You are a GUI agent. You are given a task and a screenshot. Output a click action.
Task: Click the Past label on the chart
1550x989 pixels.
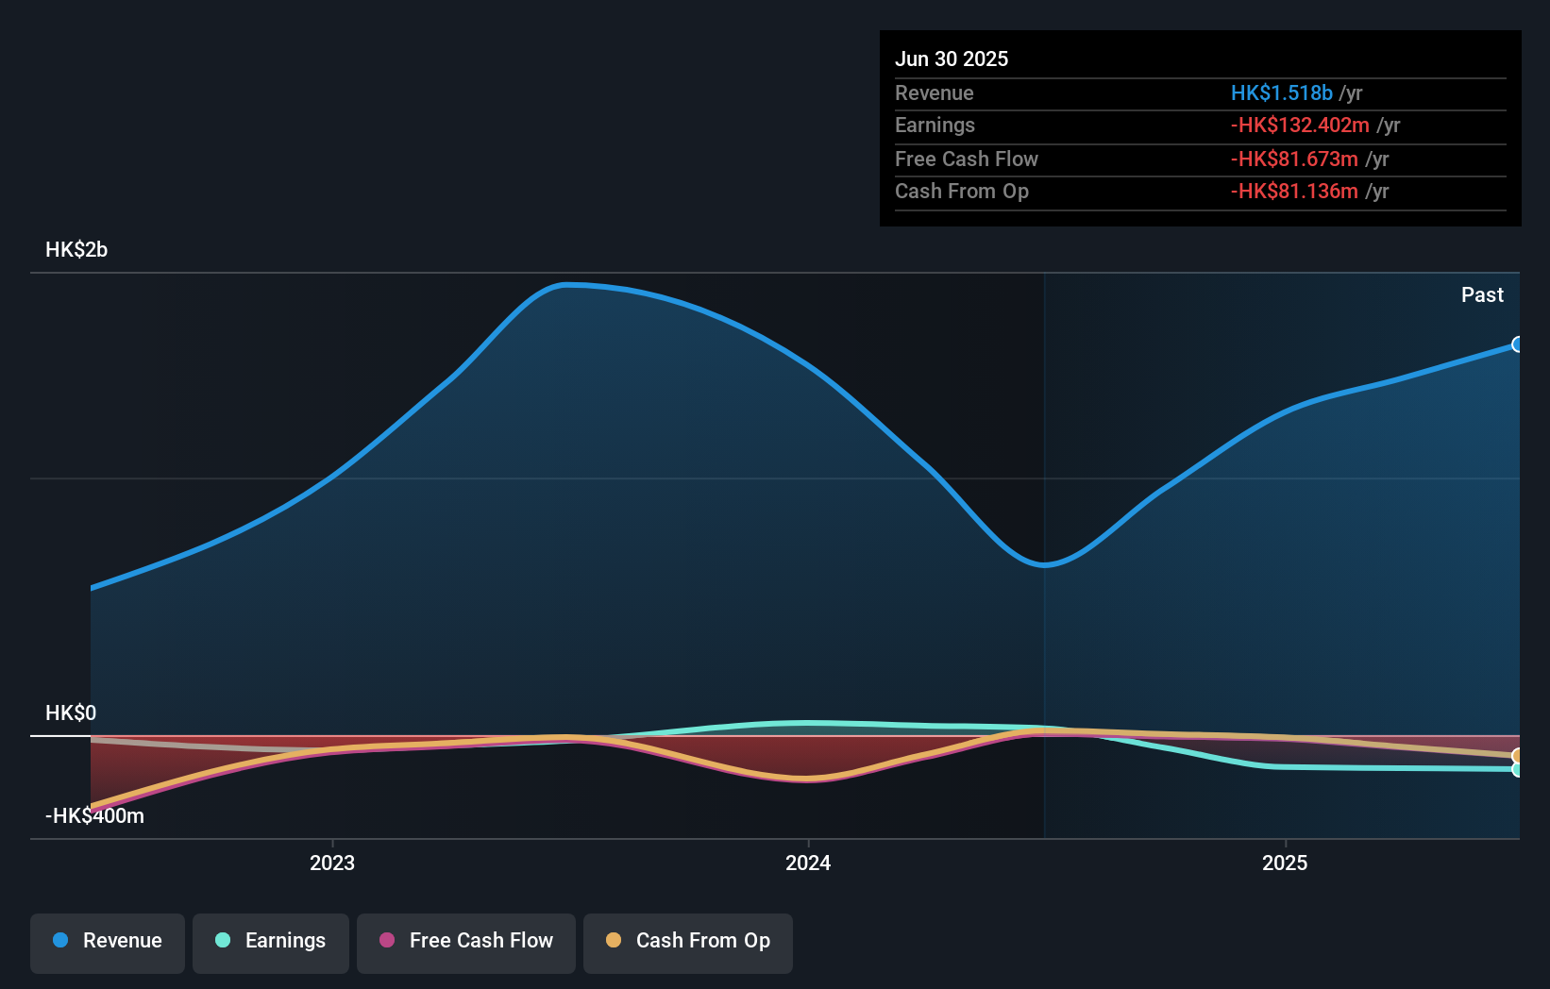tap(1482, 295)
